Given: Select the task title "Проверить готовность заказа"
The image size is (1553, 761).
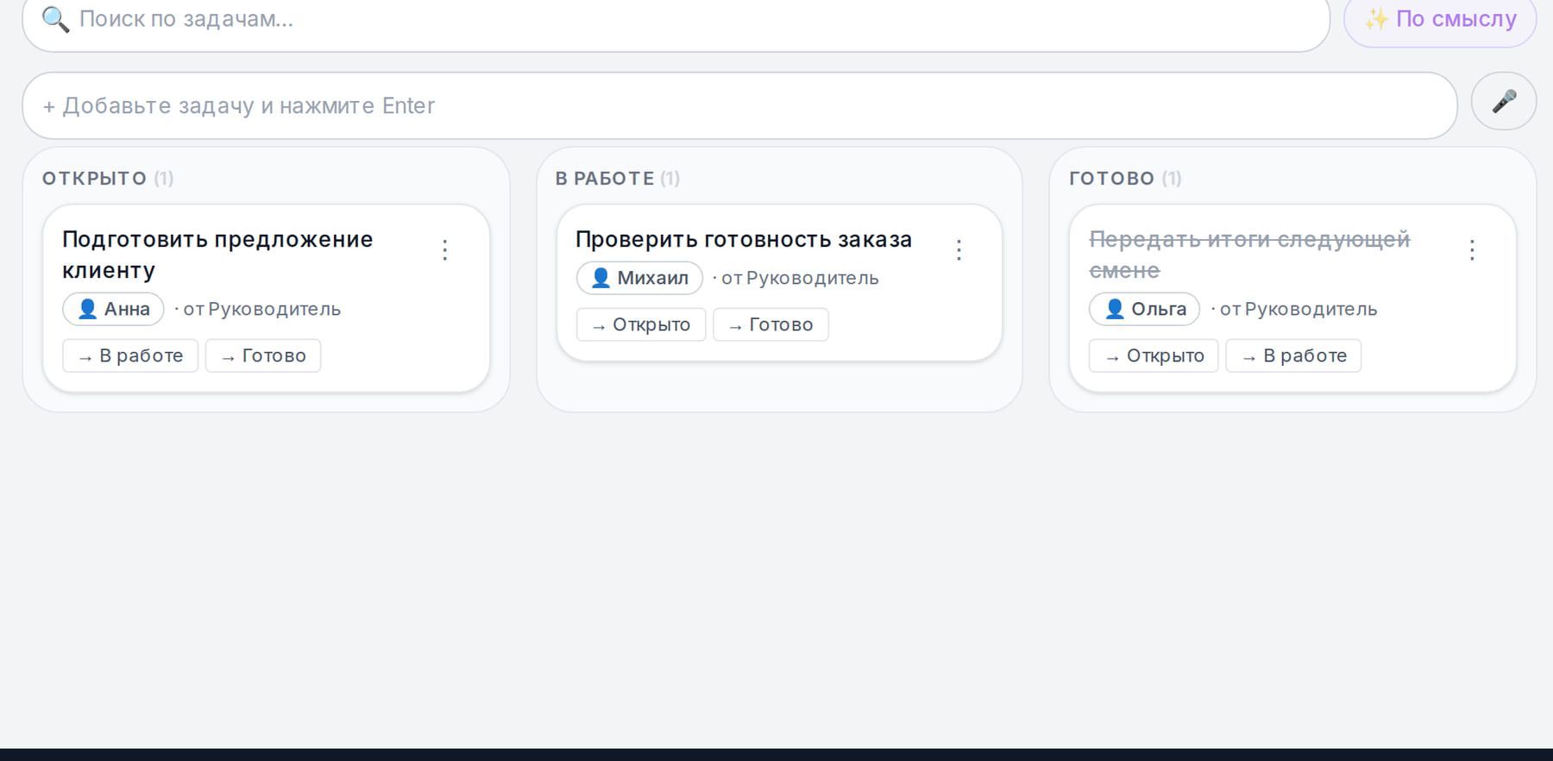Looking at the screenshot, I should pyautogui.click(x=744, y=239).
